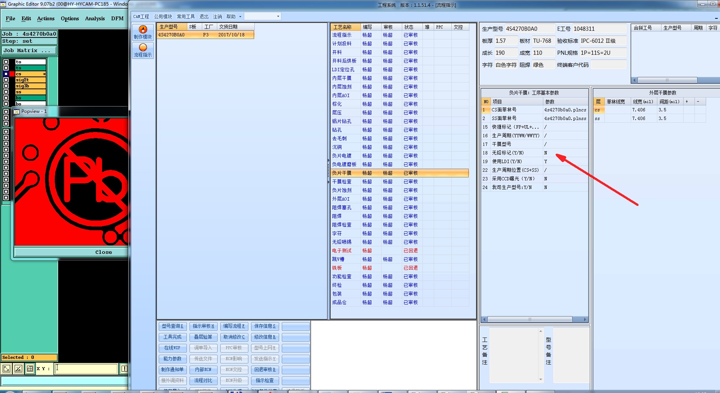
Task: Click the X Y coordinate input field
Action: pyautogui.click(x=86, y=369)
